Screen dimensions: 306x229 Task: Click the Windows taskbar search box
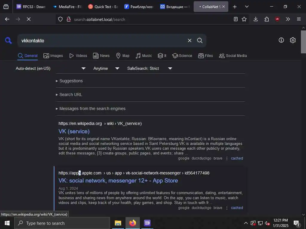62,223
